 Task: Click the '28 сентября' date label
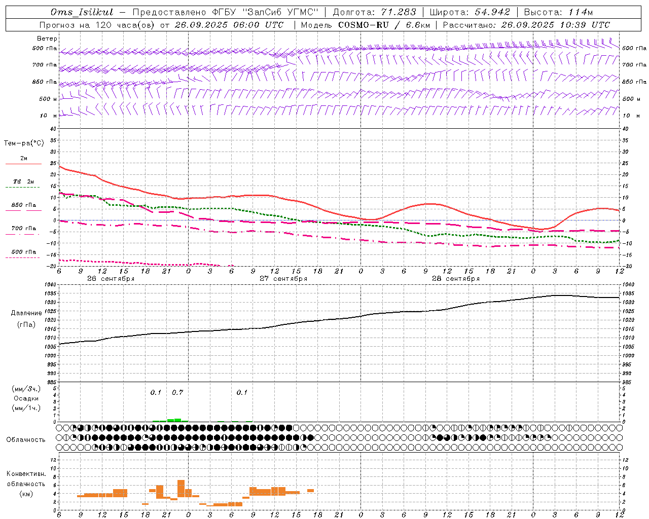[456, 279]
